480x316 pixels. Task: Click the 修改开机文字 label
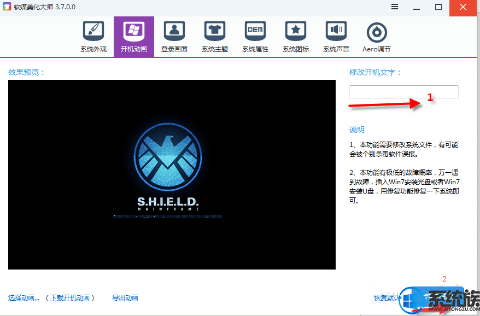pos(375,72)
